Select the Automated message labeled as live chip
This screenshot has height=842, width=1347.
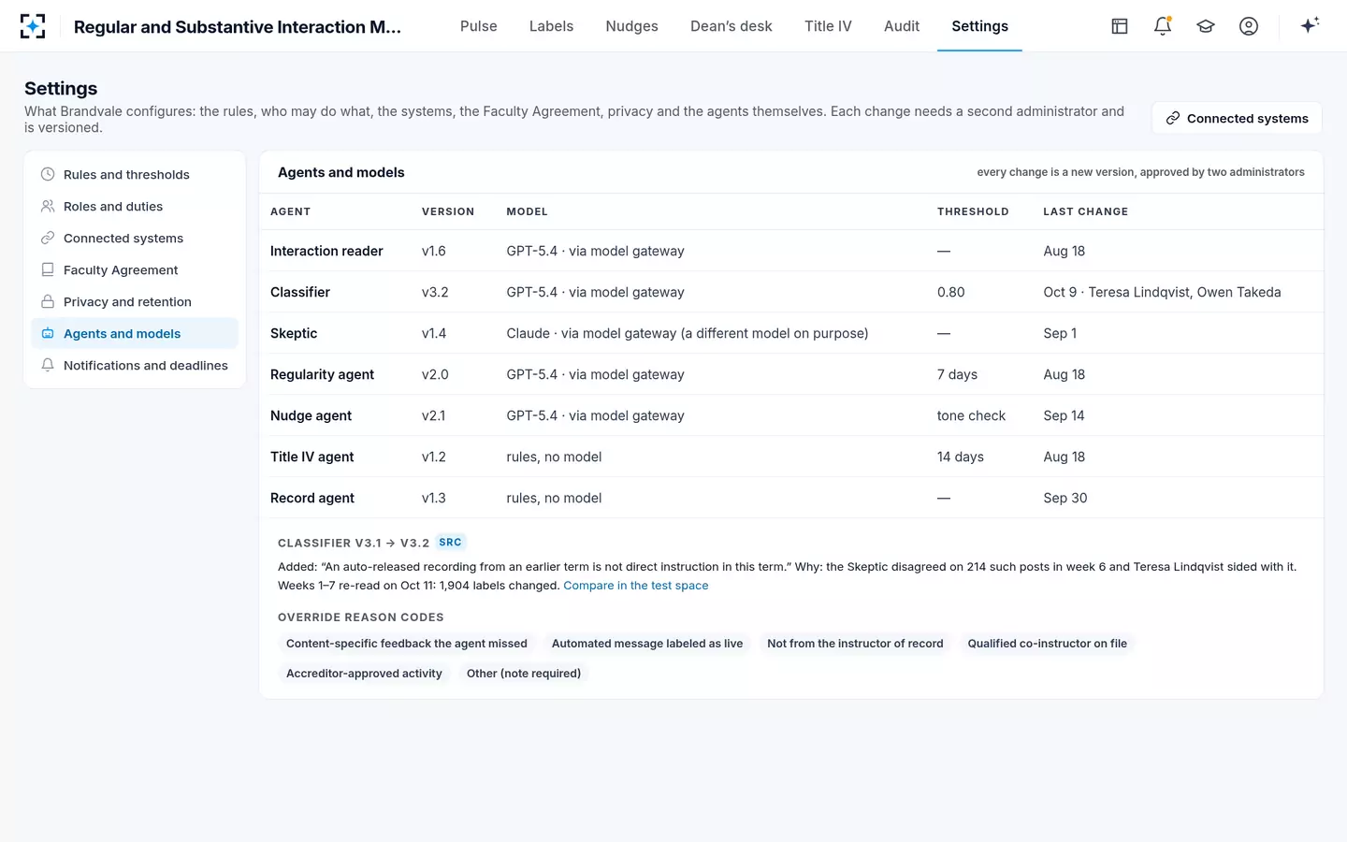click(647, 644)
